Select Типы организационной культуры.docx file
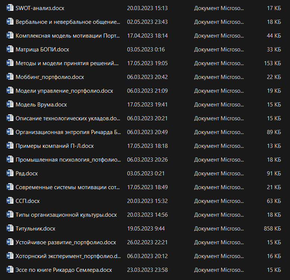The height and width of the screenshot is (280, 290). (66, 215)
